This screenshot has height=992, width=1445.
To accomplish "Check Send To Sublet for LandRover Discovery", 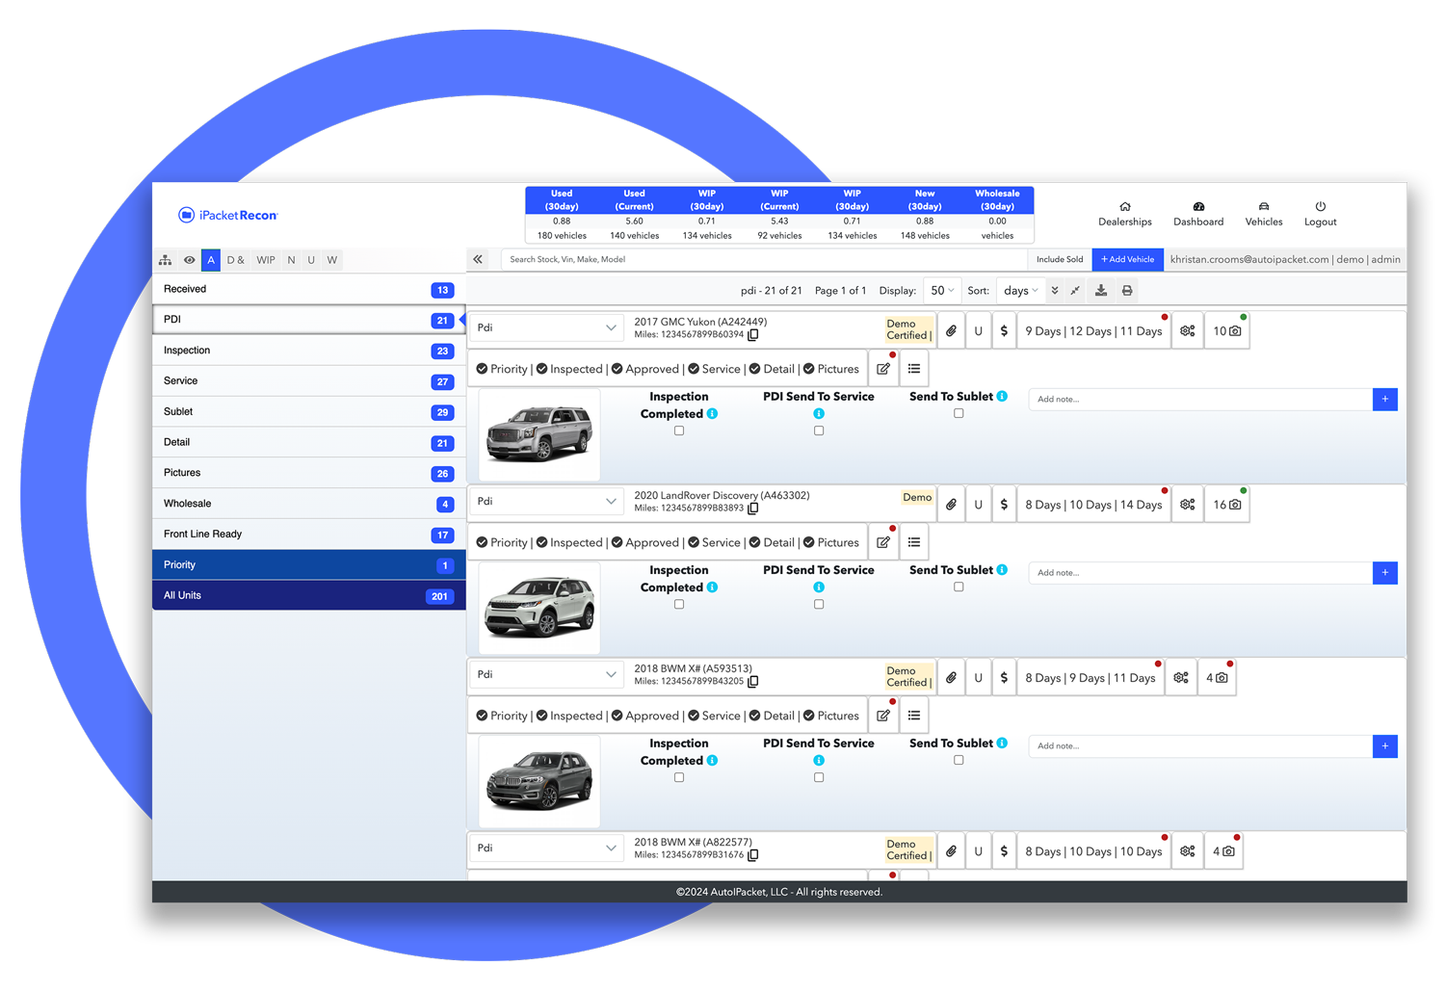I will (x=959, y=587).
